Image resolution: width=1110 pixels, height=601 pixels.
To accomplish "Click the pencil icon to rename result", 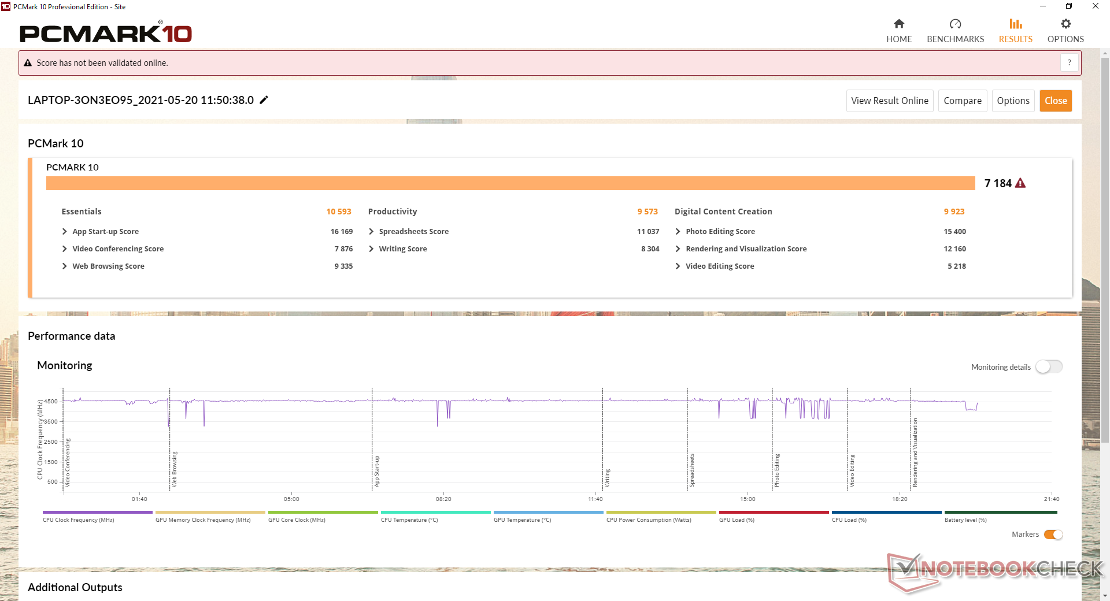I will (x=264, y=100).
